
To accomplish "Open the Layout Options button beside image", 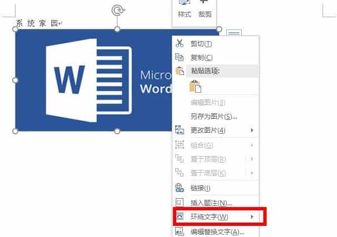I will [x=234, y=34].
